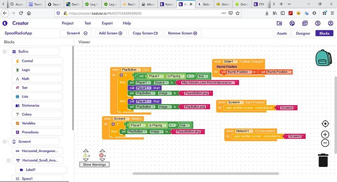
Task: Click the Show Warnings button
Action: tap(94, 164)
